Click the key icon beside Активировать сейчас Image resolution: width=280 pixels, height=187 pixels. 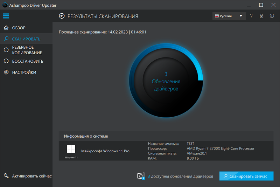pyautogui.click(x=6, y=176)
